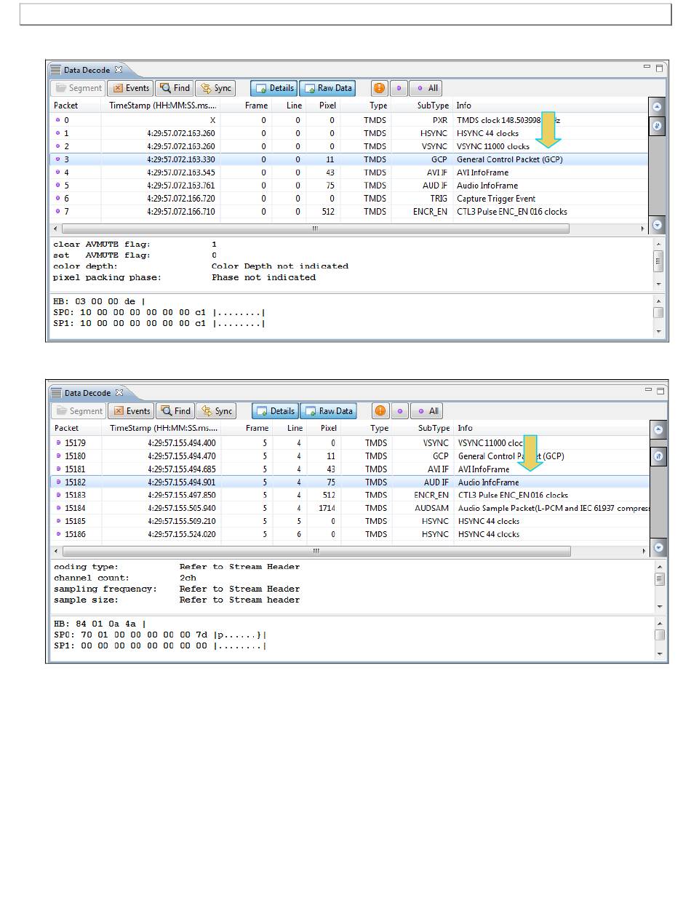Click the All filter button in lower panel
The image size is (691, 922).
(x=428, y=411)
